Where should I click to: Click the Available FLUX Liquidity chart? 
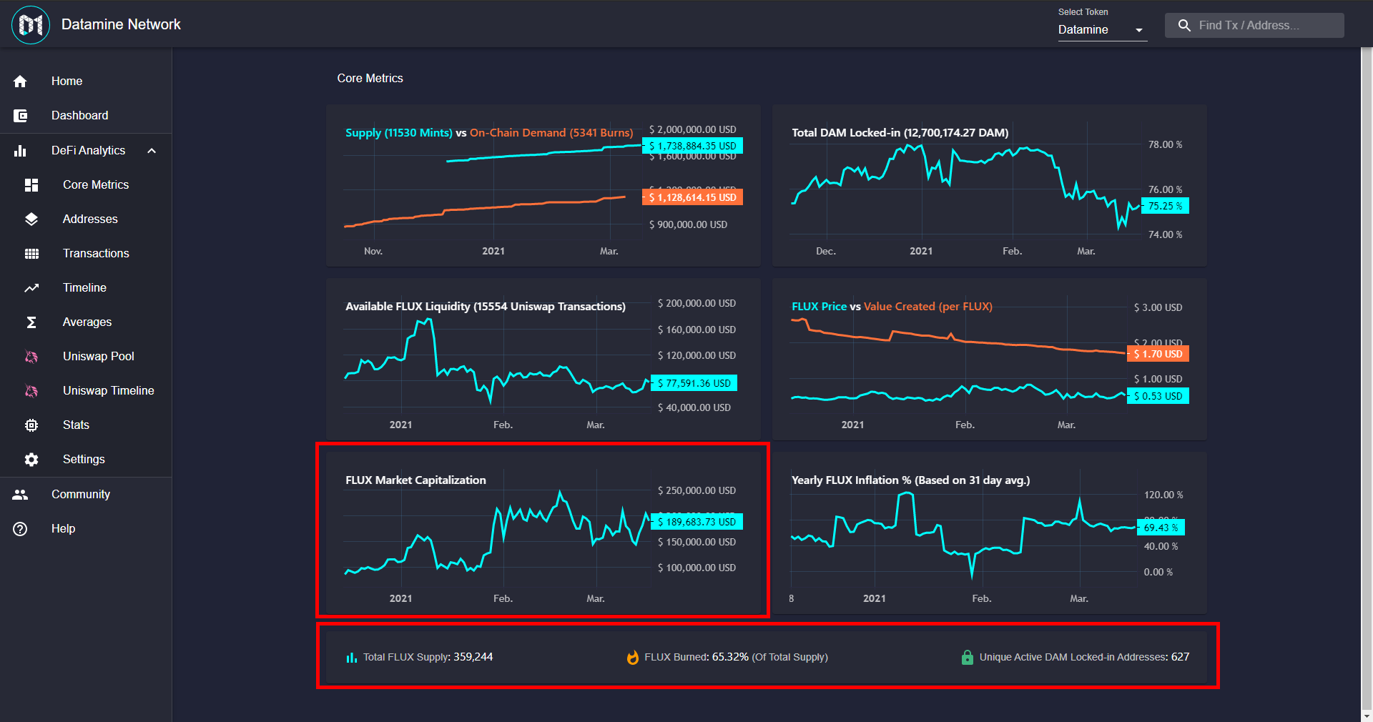point(543,360)
